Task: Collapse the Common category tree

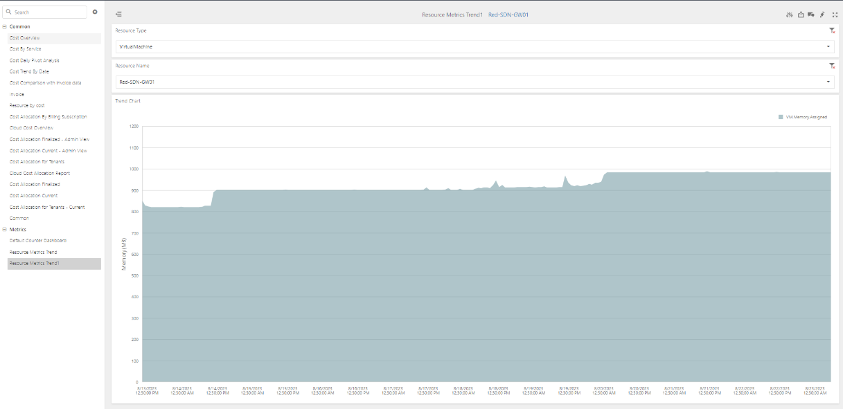Action: click(4, 26)
